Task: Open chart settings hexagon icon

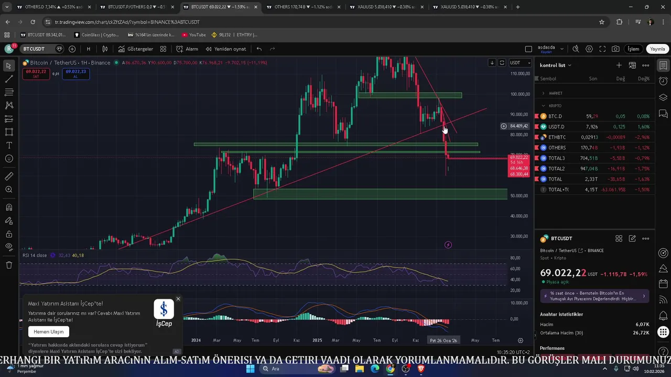Action: pyautogui.click(x=589, y=49)
